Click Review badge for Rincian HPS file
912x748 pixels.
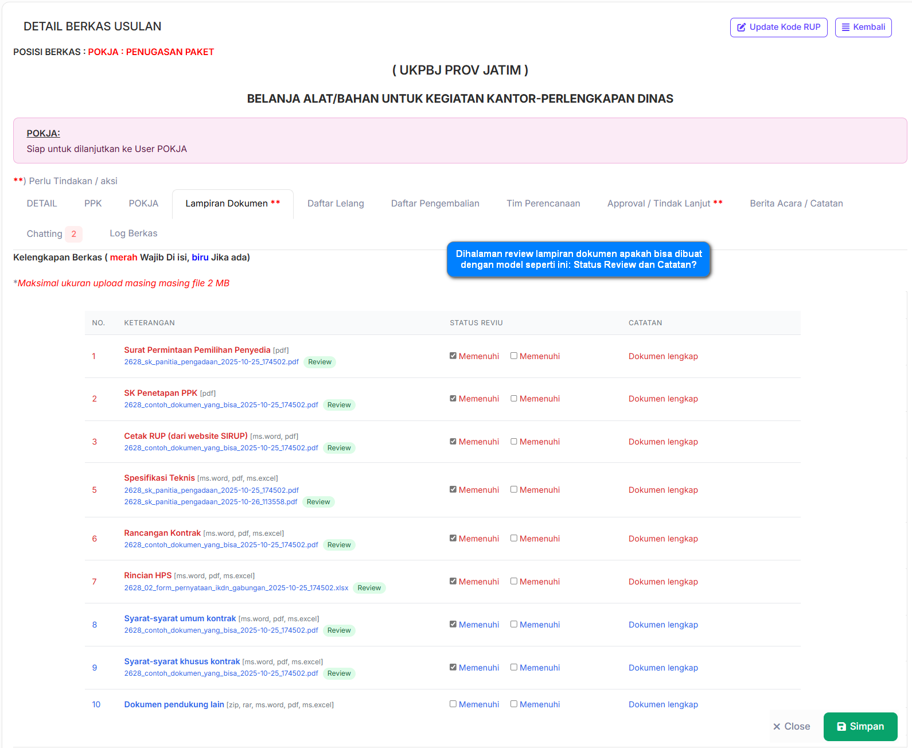369,588
